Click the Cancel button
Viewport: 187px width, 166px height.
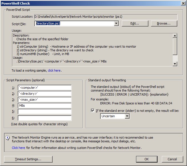point(172,159)
